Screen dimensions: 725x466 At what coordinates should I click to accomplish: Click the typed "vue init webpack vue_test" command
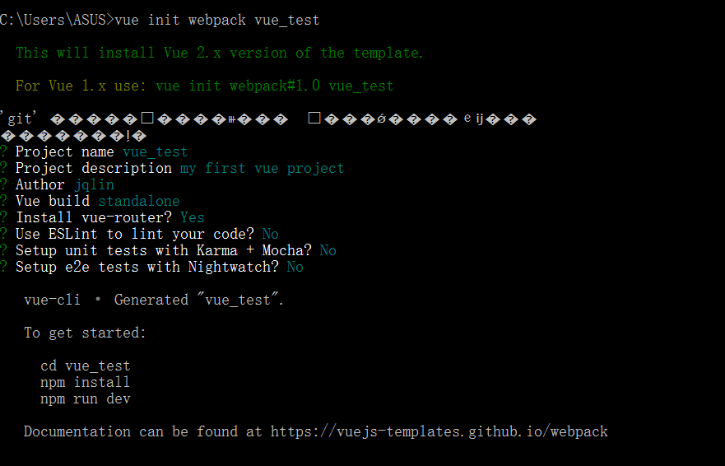217,20
